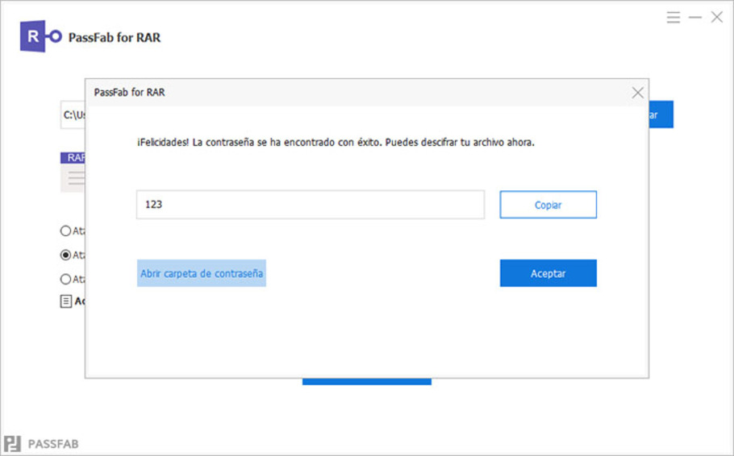Click the blue button right of path field
734x456 pixels.
(x=661, y=114)
